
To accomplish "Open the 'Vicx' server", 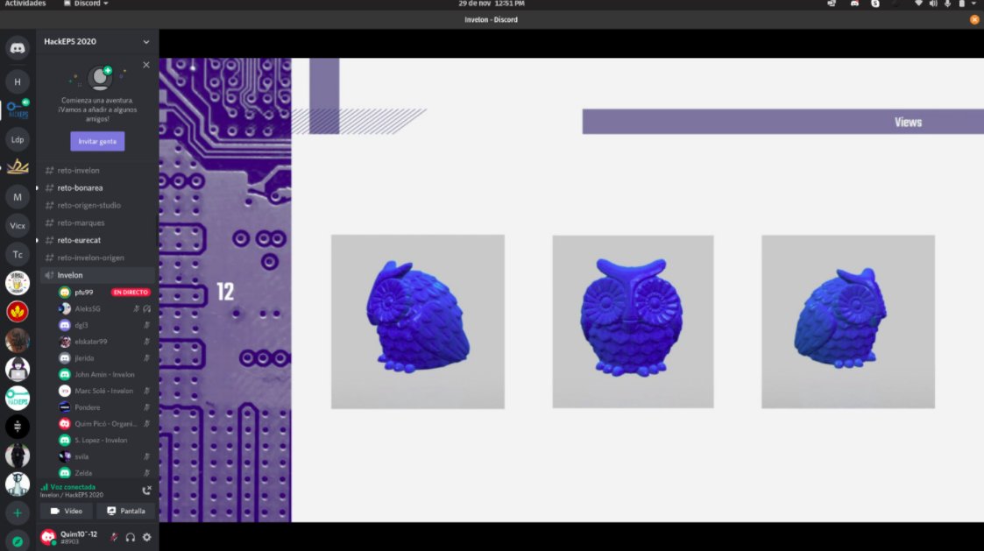I will tap(18, 225).
